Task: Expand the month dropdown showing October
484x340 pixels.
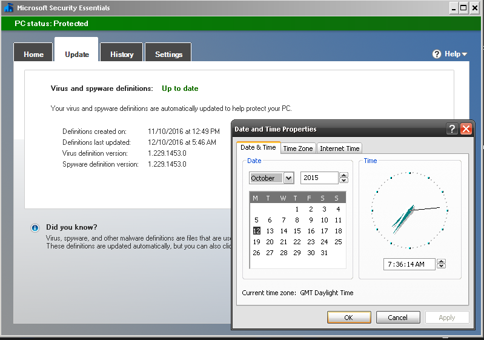Action: 288,178
